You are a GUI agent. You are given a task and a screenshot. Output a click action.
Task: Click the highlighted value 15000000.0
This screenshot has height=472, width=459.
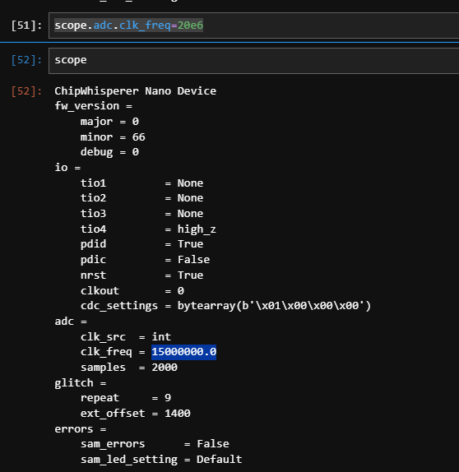[x=183, y=352]
